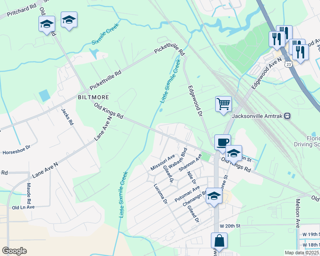Select the Horseshoe Dr street label

[17, 150]
